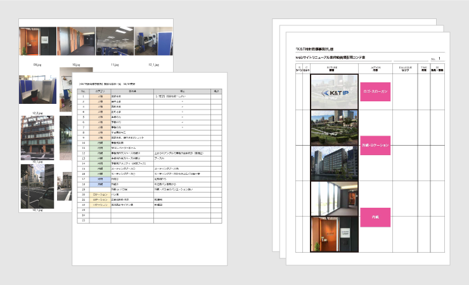The width and height of the screenshot is (469, 285).
Task: Click row number 19 in list table
Action: 83,189
